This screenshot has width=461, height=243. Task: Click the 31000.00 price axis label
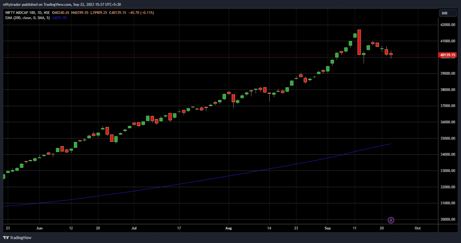tap(447, 203)
